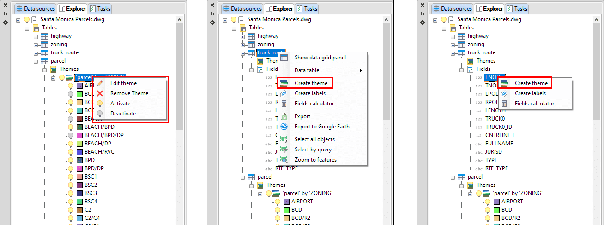604x225 pixels.
Task: Choose Deactivate from the theme context menu
Action: click(123, 114)
